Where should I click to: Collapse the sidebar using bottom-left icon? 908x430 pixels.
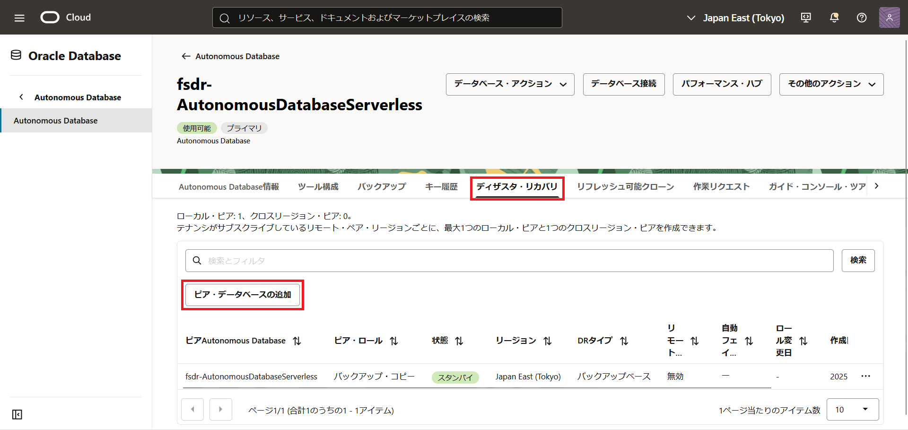[17, 414]
